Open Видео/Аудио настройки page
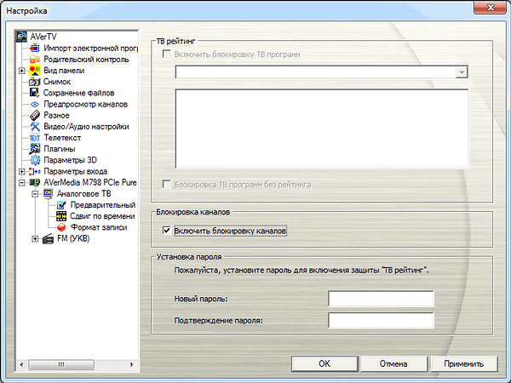This screenshot has width=511, height=383. coord(86,126)
